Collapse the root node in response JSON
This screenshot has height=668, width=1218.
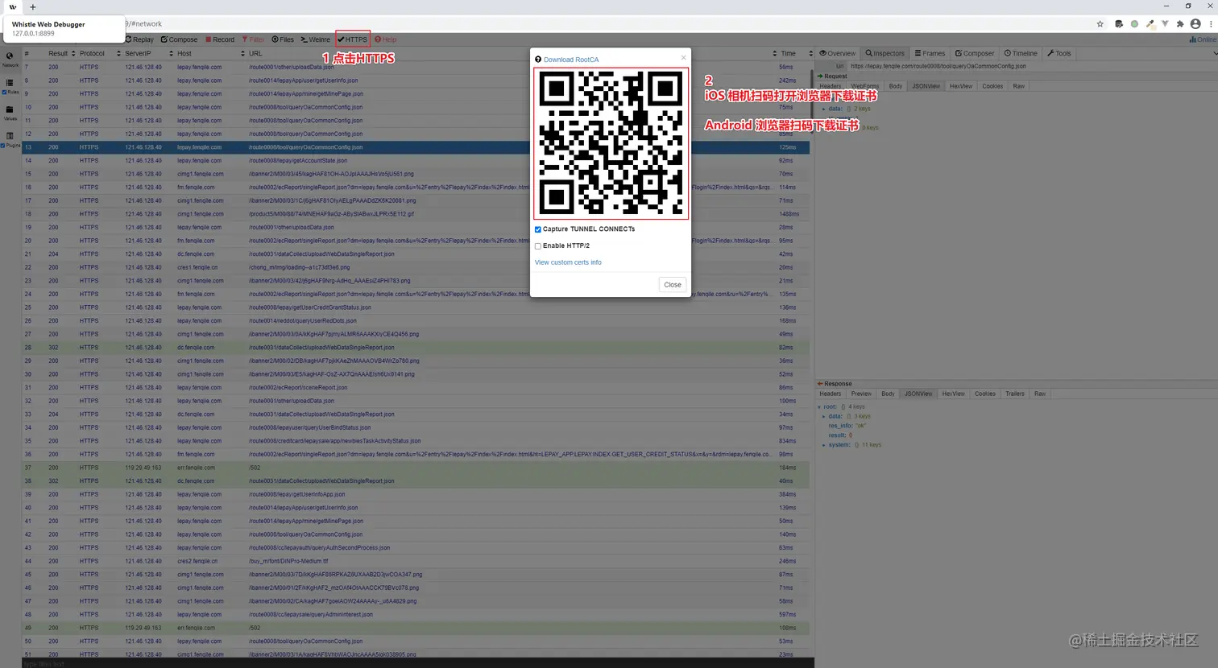[819, 407]
